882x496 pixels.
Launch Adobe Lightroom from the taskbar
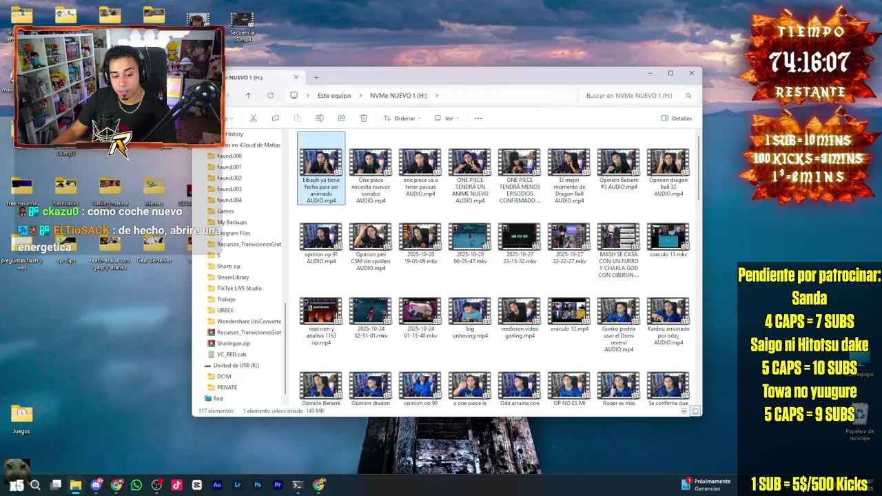[x=238, y=485]
